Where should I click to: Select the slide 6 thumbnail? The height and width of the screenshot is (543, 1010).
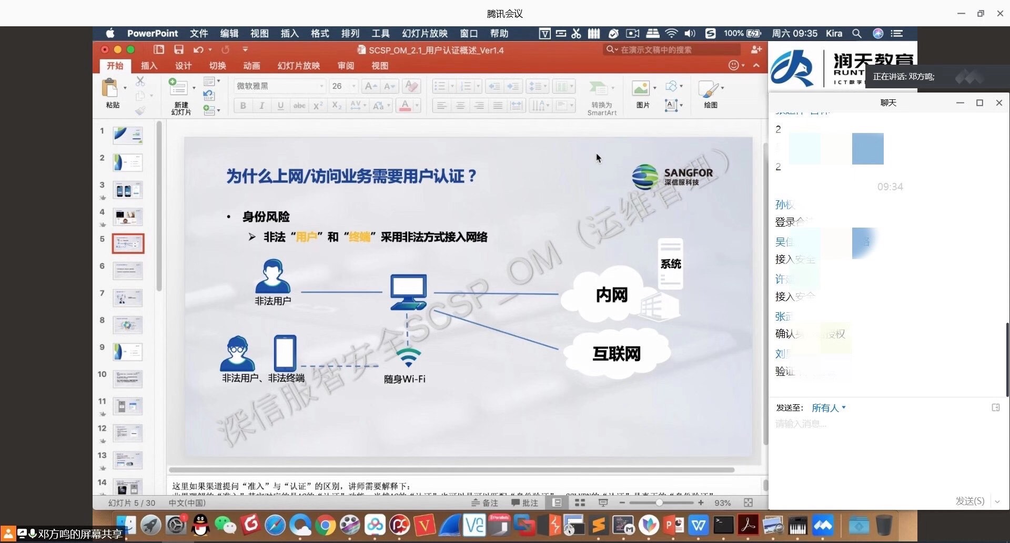click(x=128, y=271)
